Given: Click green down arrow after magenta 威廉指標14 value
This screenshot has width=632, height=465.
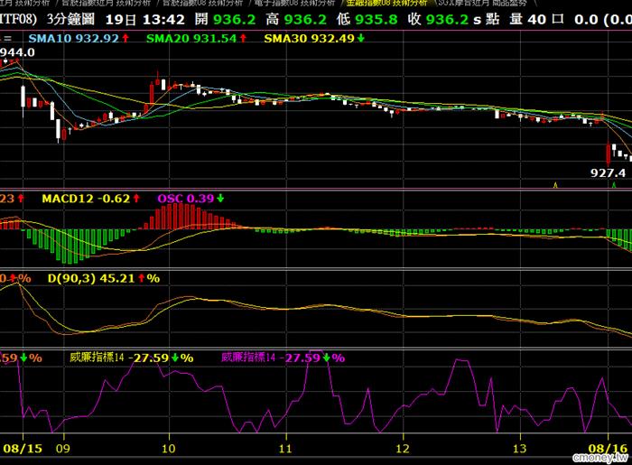Looking at the screenshot, I should (327, 358).
